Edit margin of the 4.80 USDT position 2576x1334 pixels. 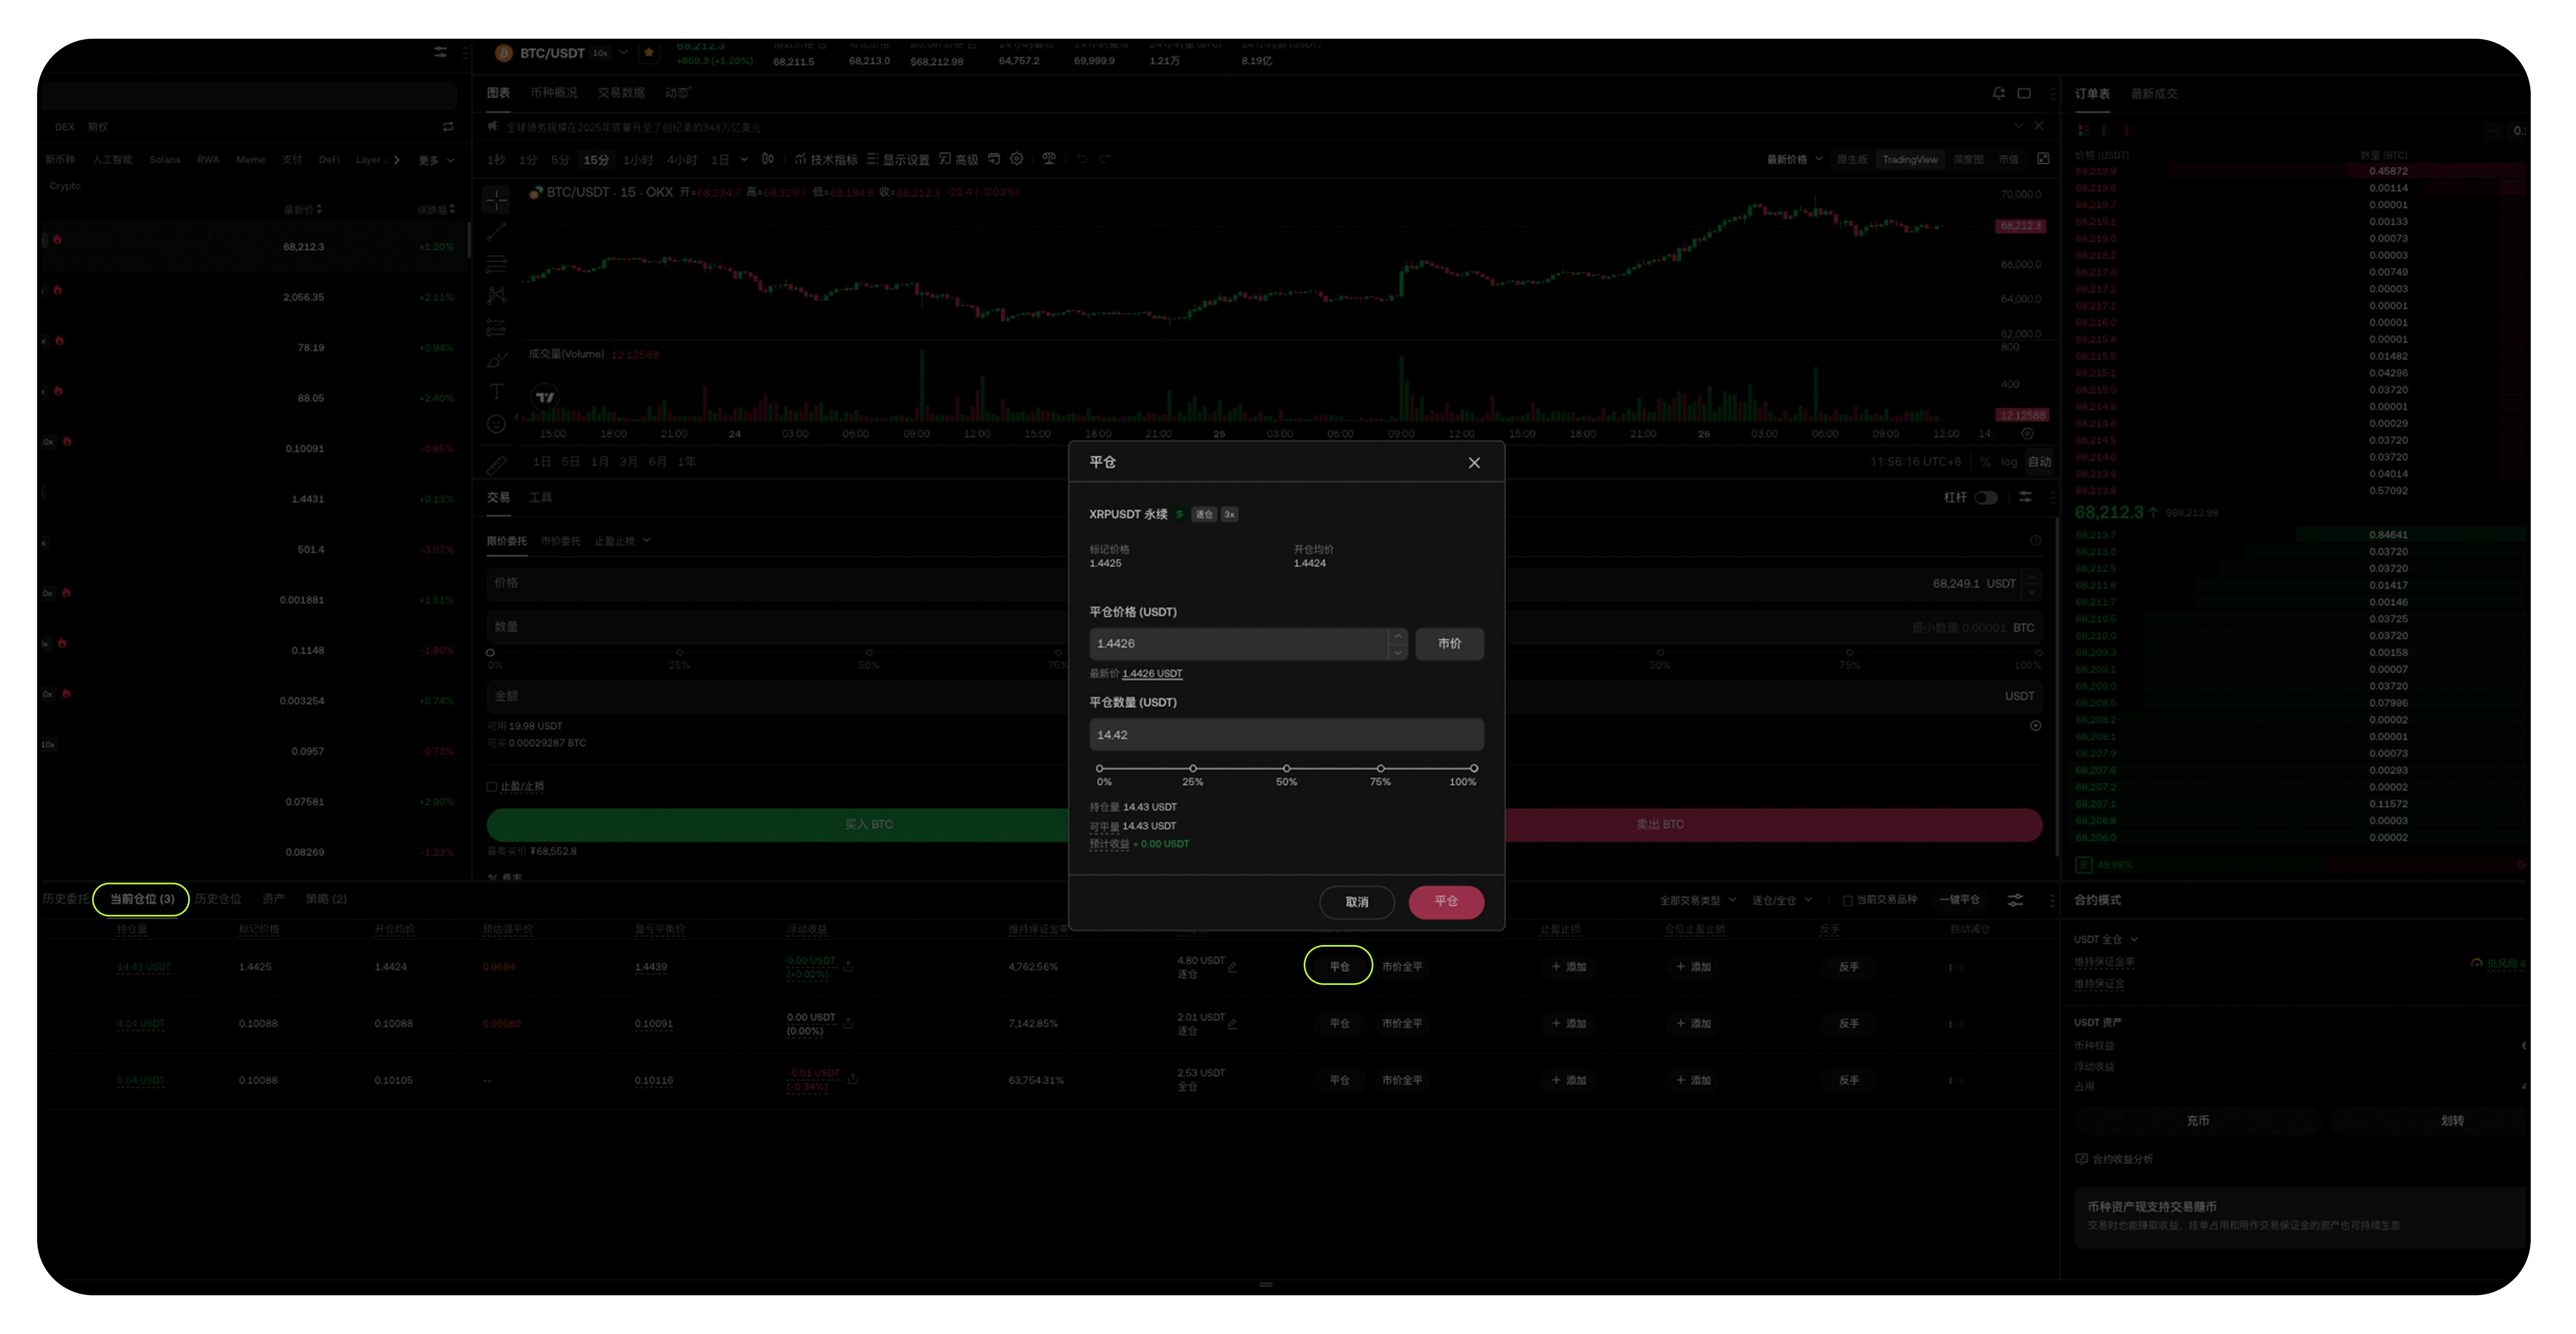1232,967
